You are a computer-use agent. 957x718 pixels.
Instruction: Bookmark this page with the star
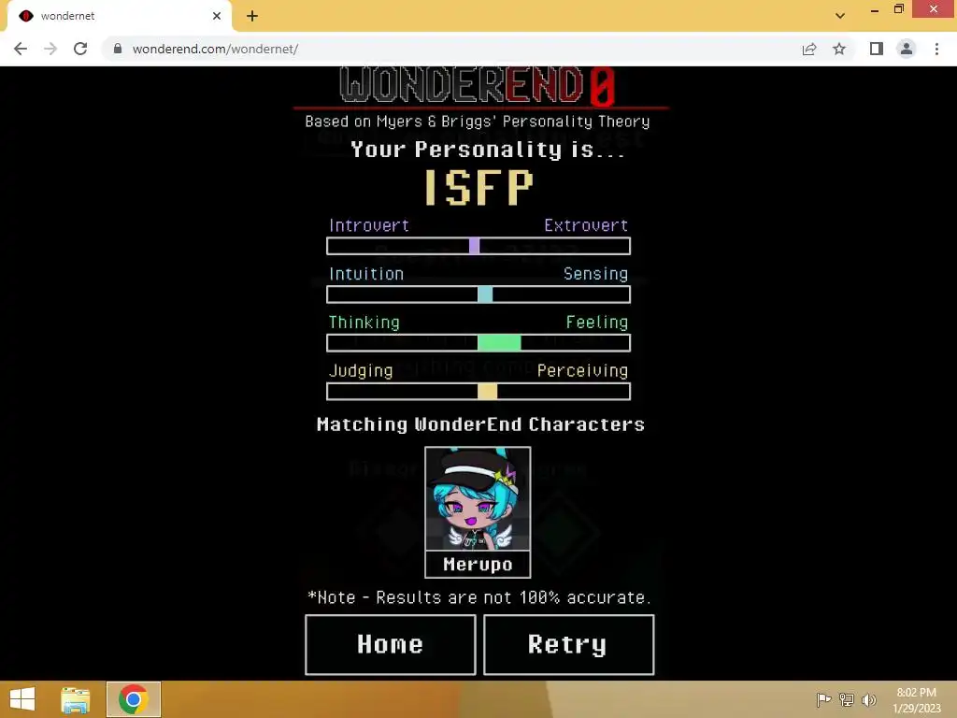pos(839,49)
